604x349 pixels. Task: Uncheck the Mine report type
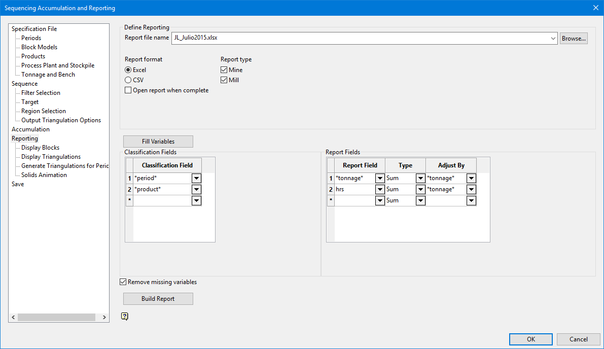[x=224, y=70]
